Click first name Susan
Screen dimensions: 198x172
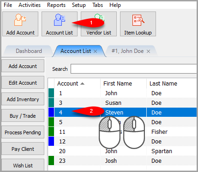pyautogui.click(x=113, y=103)
